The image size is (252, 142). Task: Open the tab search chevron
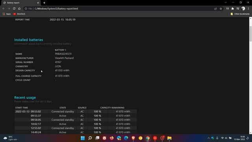coord(226,3)
